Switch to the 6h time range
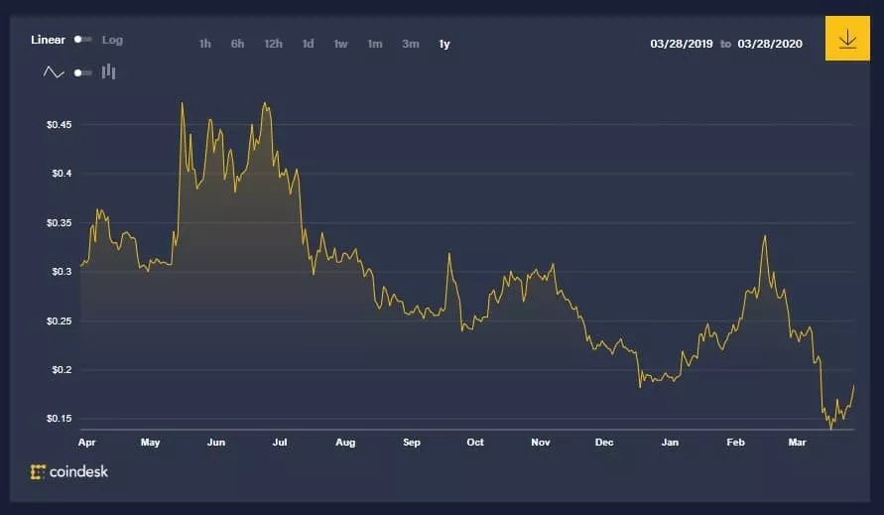The width and height of the screenshot is (884, 515). pyautogui.click(x=237, y=44)
